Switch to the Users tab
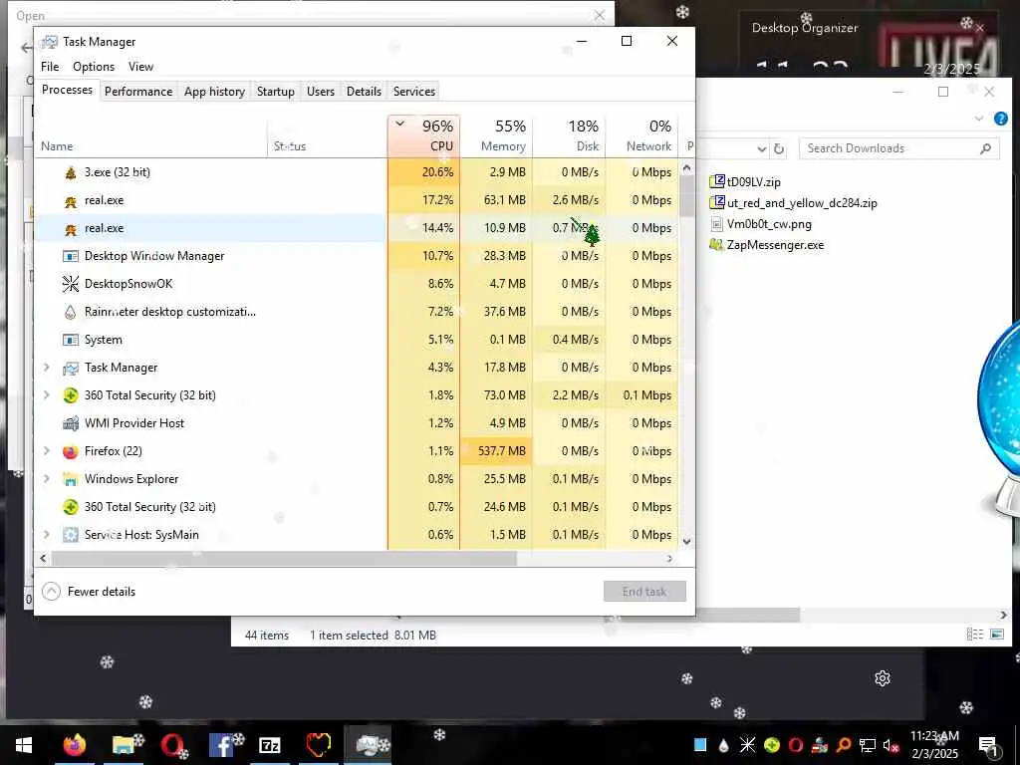The width and height of the screenshot is (1020, 765). 321,92
